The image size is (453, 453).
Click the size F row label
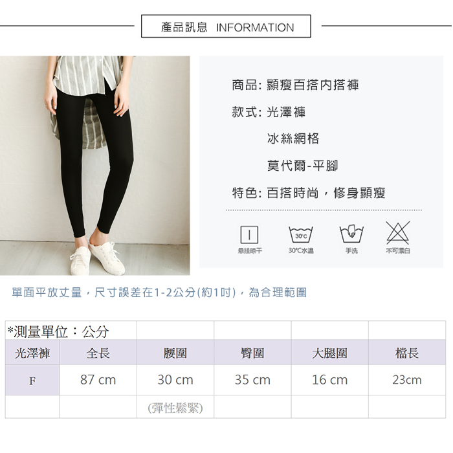(32, 381)
